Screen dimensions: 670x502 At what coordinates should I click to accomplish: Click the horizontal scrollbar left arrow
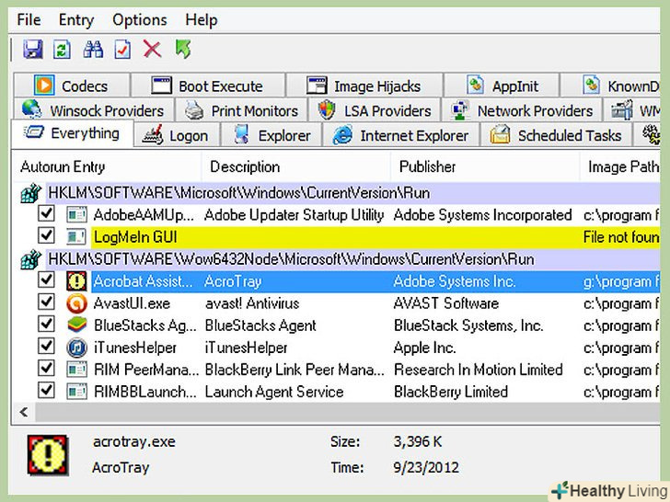coord(24,412)
